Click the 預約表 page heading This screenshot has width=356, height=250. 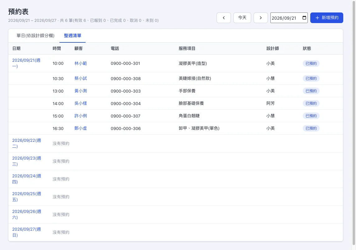pyautogui.click(x=18, y=12)
